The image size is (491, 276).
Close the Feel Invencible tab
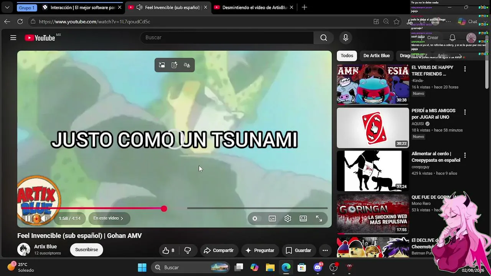[x=206, y=7]
